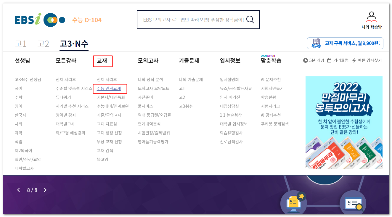
Task: Click the 빠른 강좌찾기 lightning icon
Action: (x=354, y=60)
